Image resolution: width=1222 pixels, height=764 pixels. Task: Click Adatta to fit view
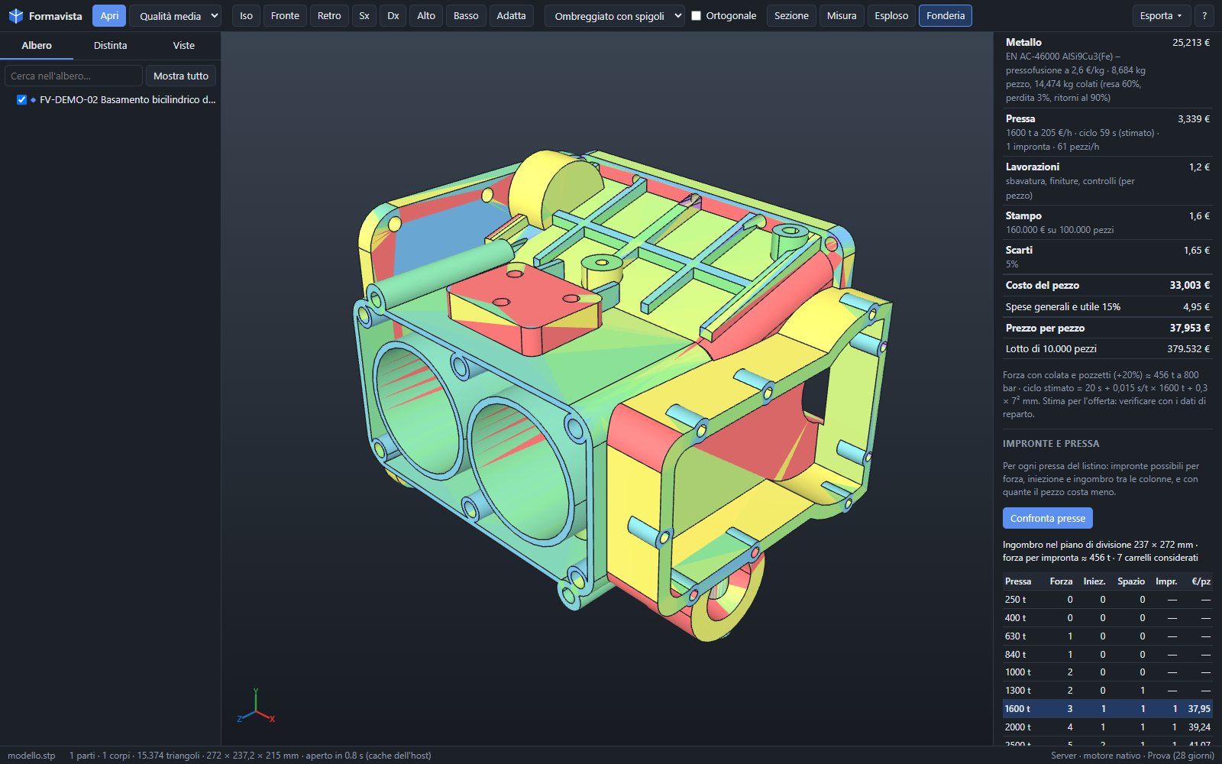tap(511, 16)
